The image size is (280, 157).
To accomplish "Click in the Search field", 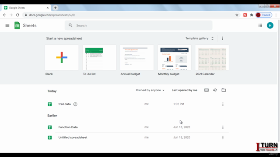I will (x=139, y=25).
